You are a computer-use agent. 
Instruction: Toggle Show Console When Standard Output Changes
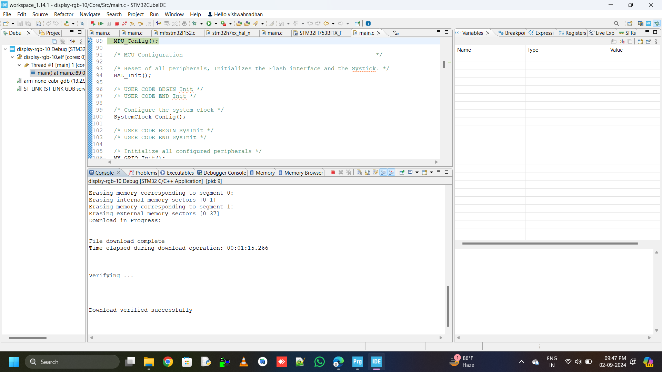[383, 172]
